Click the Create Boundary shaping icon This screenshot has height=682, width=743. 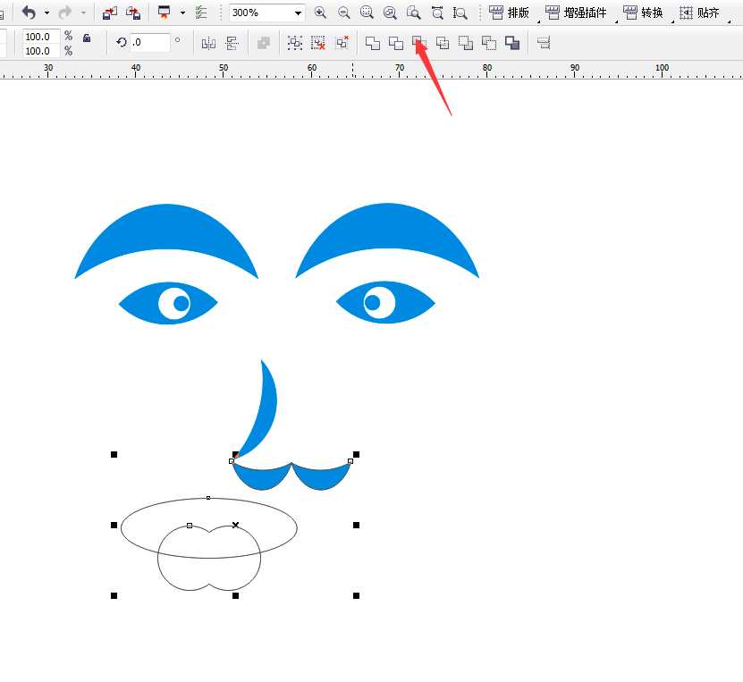[x=512, y=42]
